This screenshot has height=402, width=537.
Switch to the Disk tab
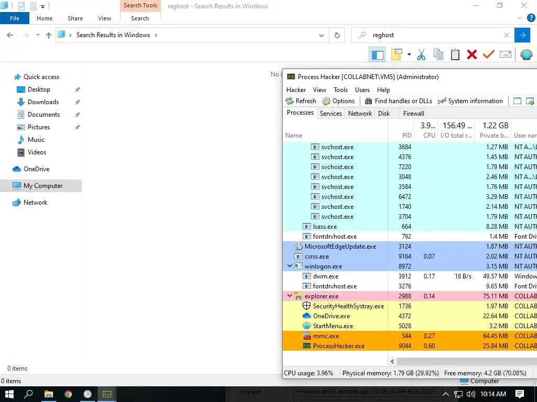pos(383,113)
